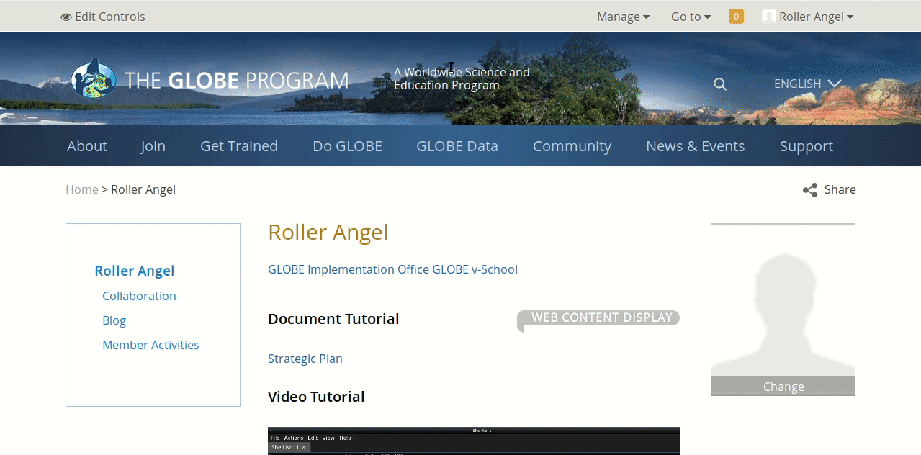Open the Do GLOBE menu
Image resolution: width=921 pixels, height=455 pixels.
pyautogui.click(x=347, y=146)
